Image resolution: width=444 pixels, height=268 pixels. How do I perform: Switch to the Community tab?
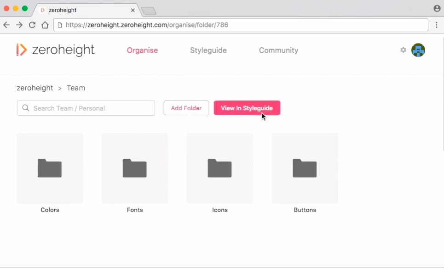[278, 50]
